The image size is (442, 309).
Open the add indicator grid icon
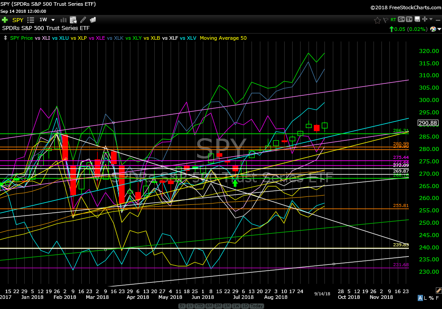(73, 20)
